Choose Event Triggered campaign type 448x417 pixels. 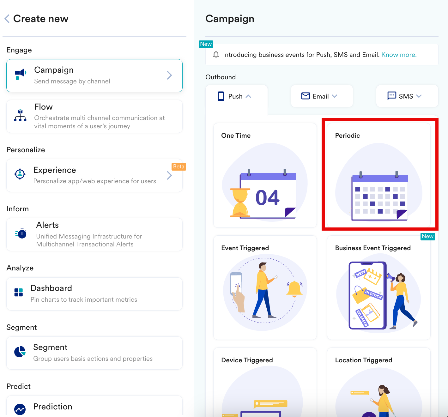click(x=265, y=287)
